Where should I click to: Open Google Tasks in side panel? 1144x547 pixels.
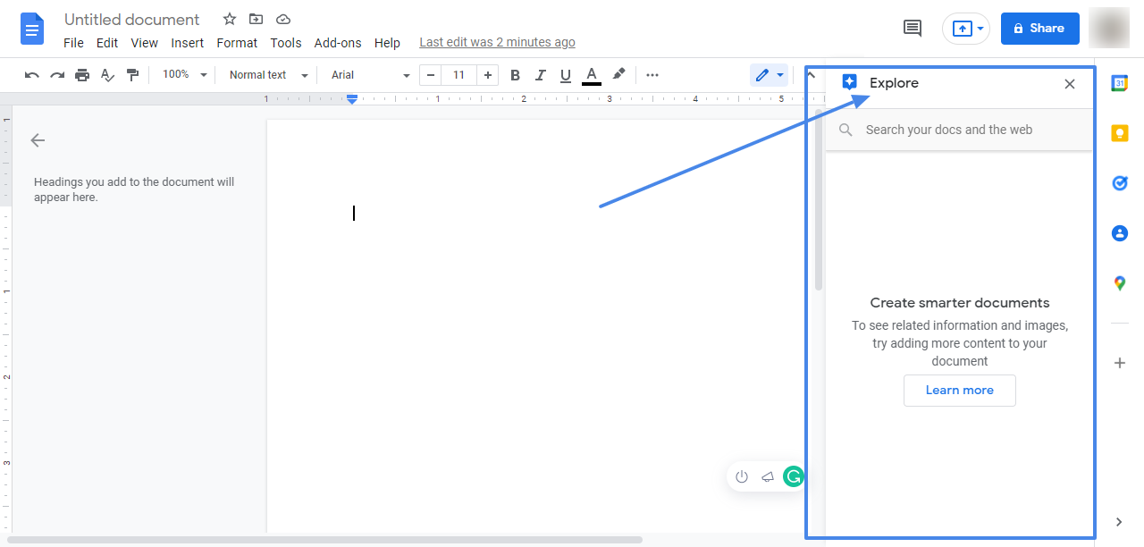click(1120, 183)
